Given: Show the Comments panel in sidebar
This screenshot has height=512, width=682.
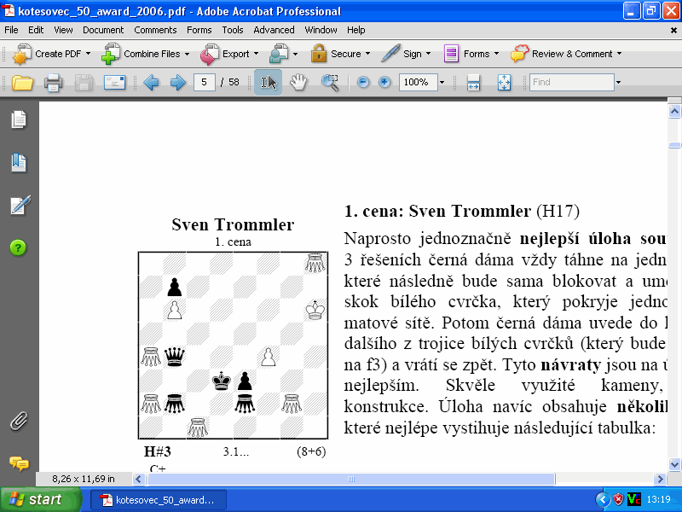Looking at the screenshot, I should 19,463.
